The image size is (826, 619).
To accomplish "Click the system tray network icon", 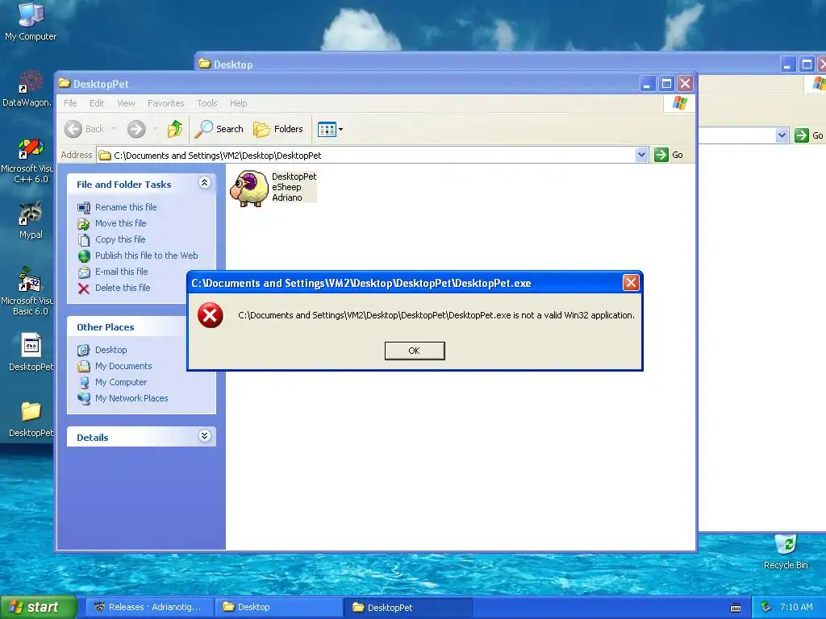I will point(766,608).
